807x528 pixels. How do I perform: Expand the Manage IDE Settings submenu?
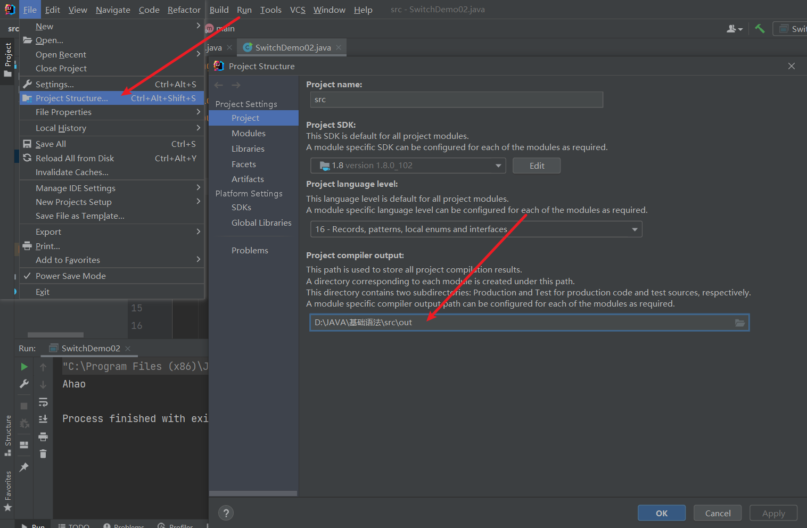112,188
